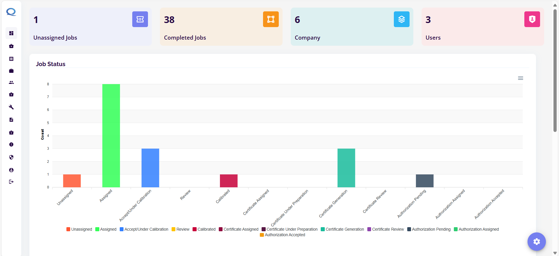Click the file page icon in sidebar
The height and width of the screenshot is (256, 559).
[11, 120]
